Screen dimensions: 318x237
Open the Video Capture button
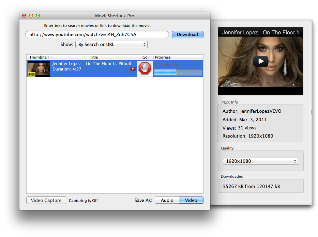point(46,200)
